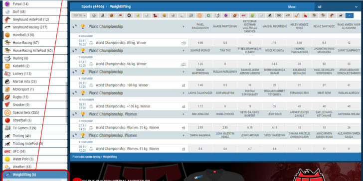Open World Championship 109 kg Winner event
The width and height of the screenshot is (363, 181).
(122, 85)
